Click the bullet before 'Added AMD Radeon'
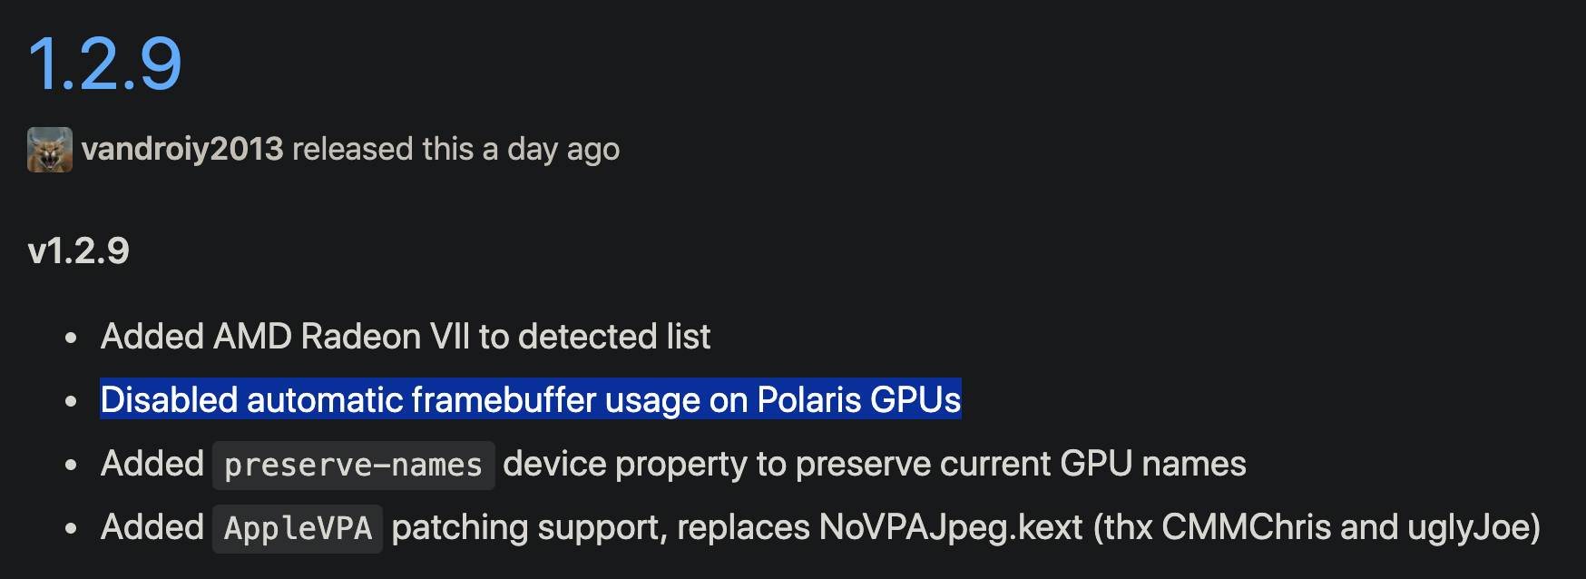 tap(72, 339)
